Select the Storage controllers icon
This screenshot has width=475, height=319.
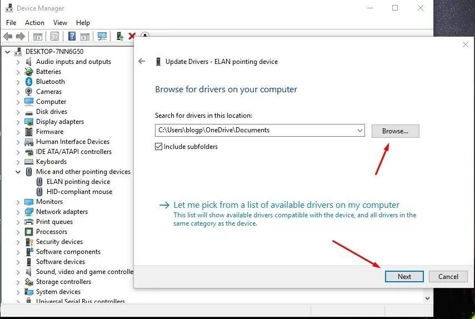[x=29, y=282]
